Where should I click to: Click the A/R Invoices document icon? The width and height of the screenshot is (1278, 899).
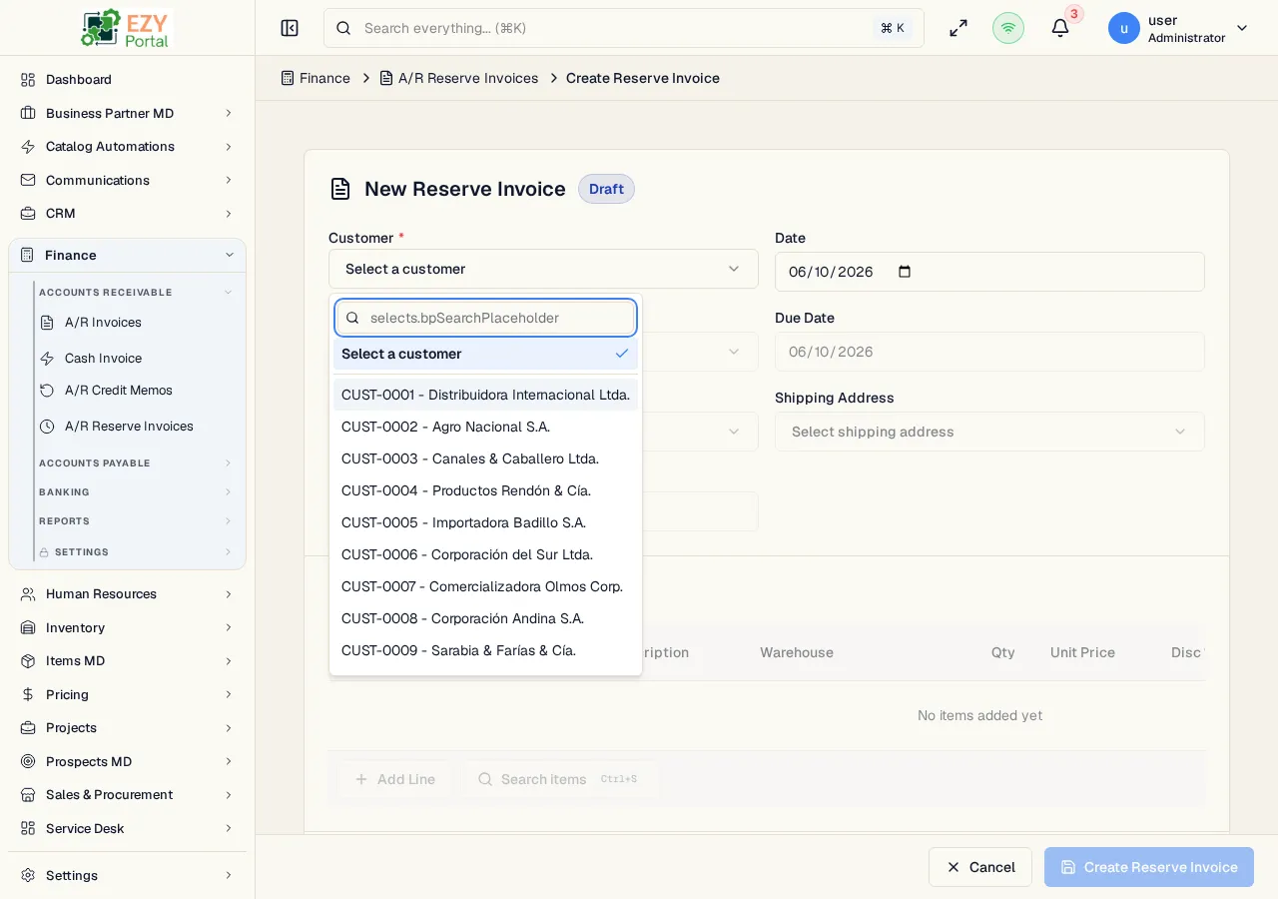[x=47, y=322]
